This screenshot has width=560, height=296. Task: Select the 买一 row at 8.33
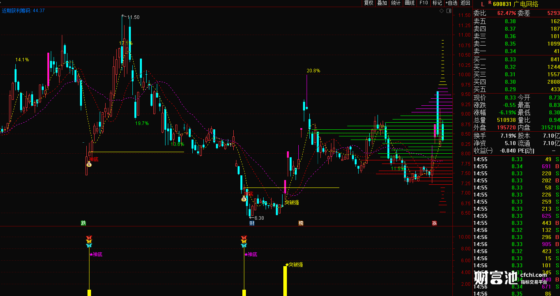coord(516,59)
